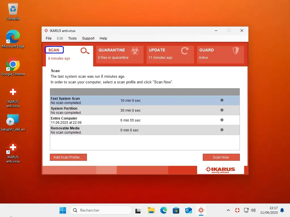The height and width of the screenshot is (217, 290).
Task: Click the network tray icon
Action: pos(246,210)
